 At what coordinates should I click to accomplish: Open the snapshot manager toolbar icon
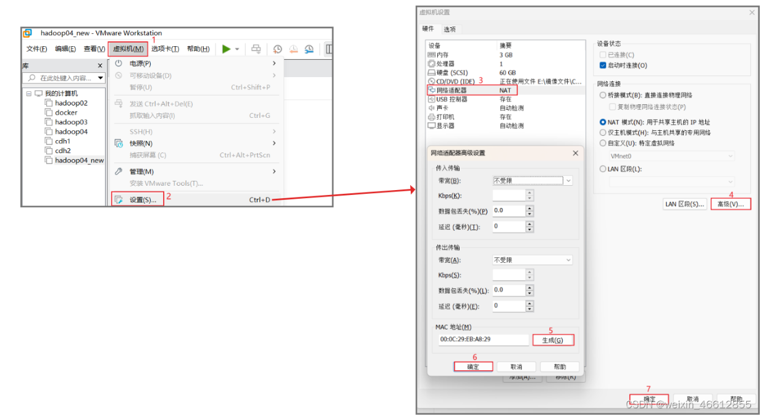(x=309, y=49)
